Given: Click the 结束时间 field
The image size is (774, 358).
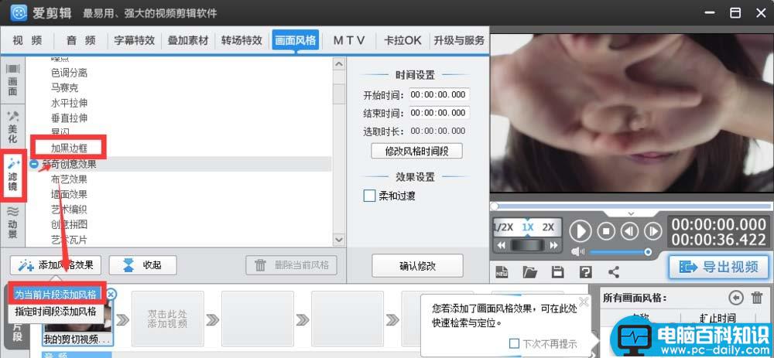Looking at the screenshot, I should point(440,113).
